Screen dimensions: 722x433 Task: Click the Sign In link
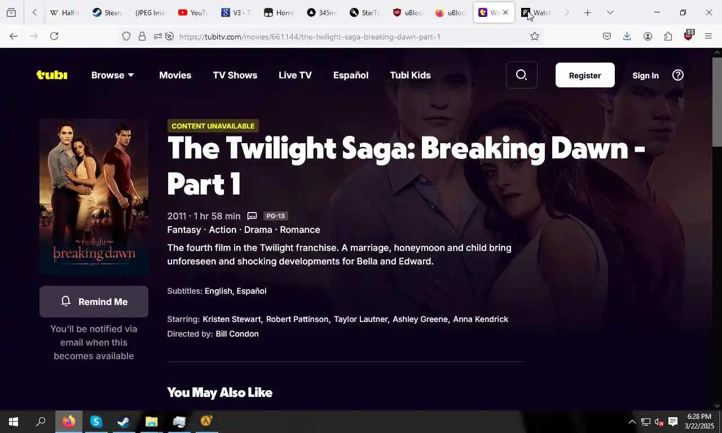tap(645, 76)
